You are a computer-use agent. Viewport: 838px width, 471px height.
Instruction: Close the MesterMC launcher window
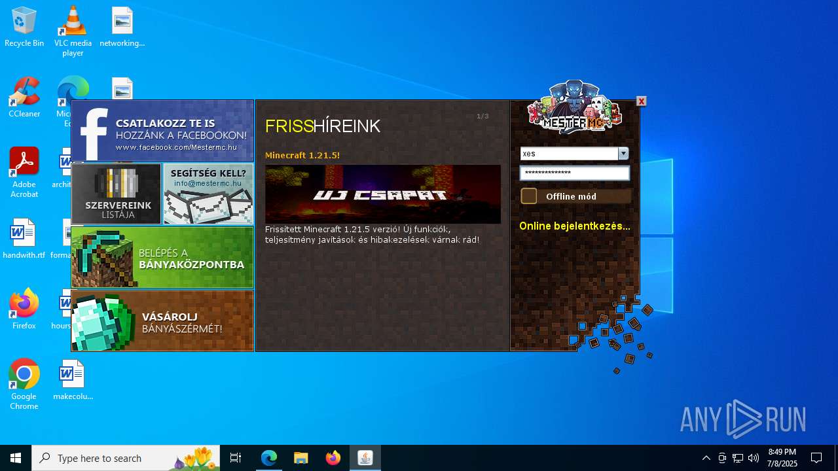pos(642,101)
